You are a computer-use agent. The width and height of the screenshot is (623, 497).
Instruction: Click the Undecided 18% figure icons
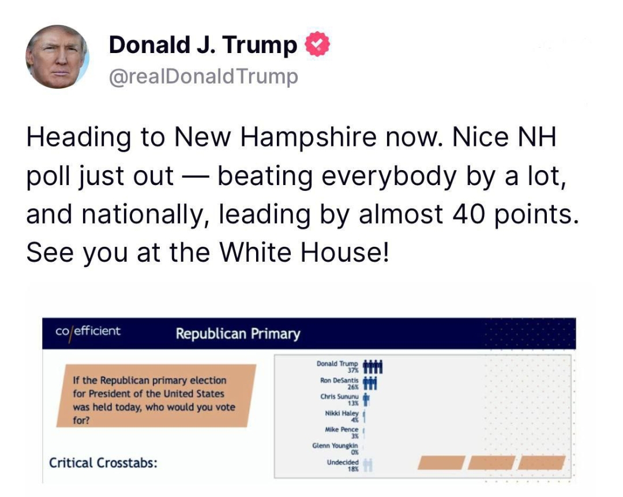(367, 465)
